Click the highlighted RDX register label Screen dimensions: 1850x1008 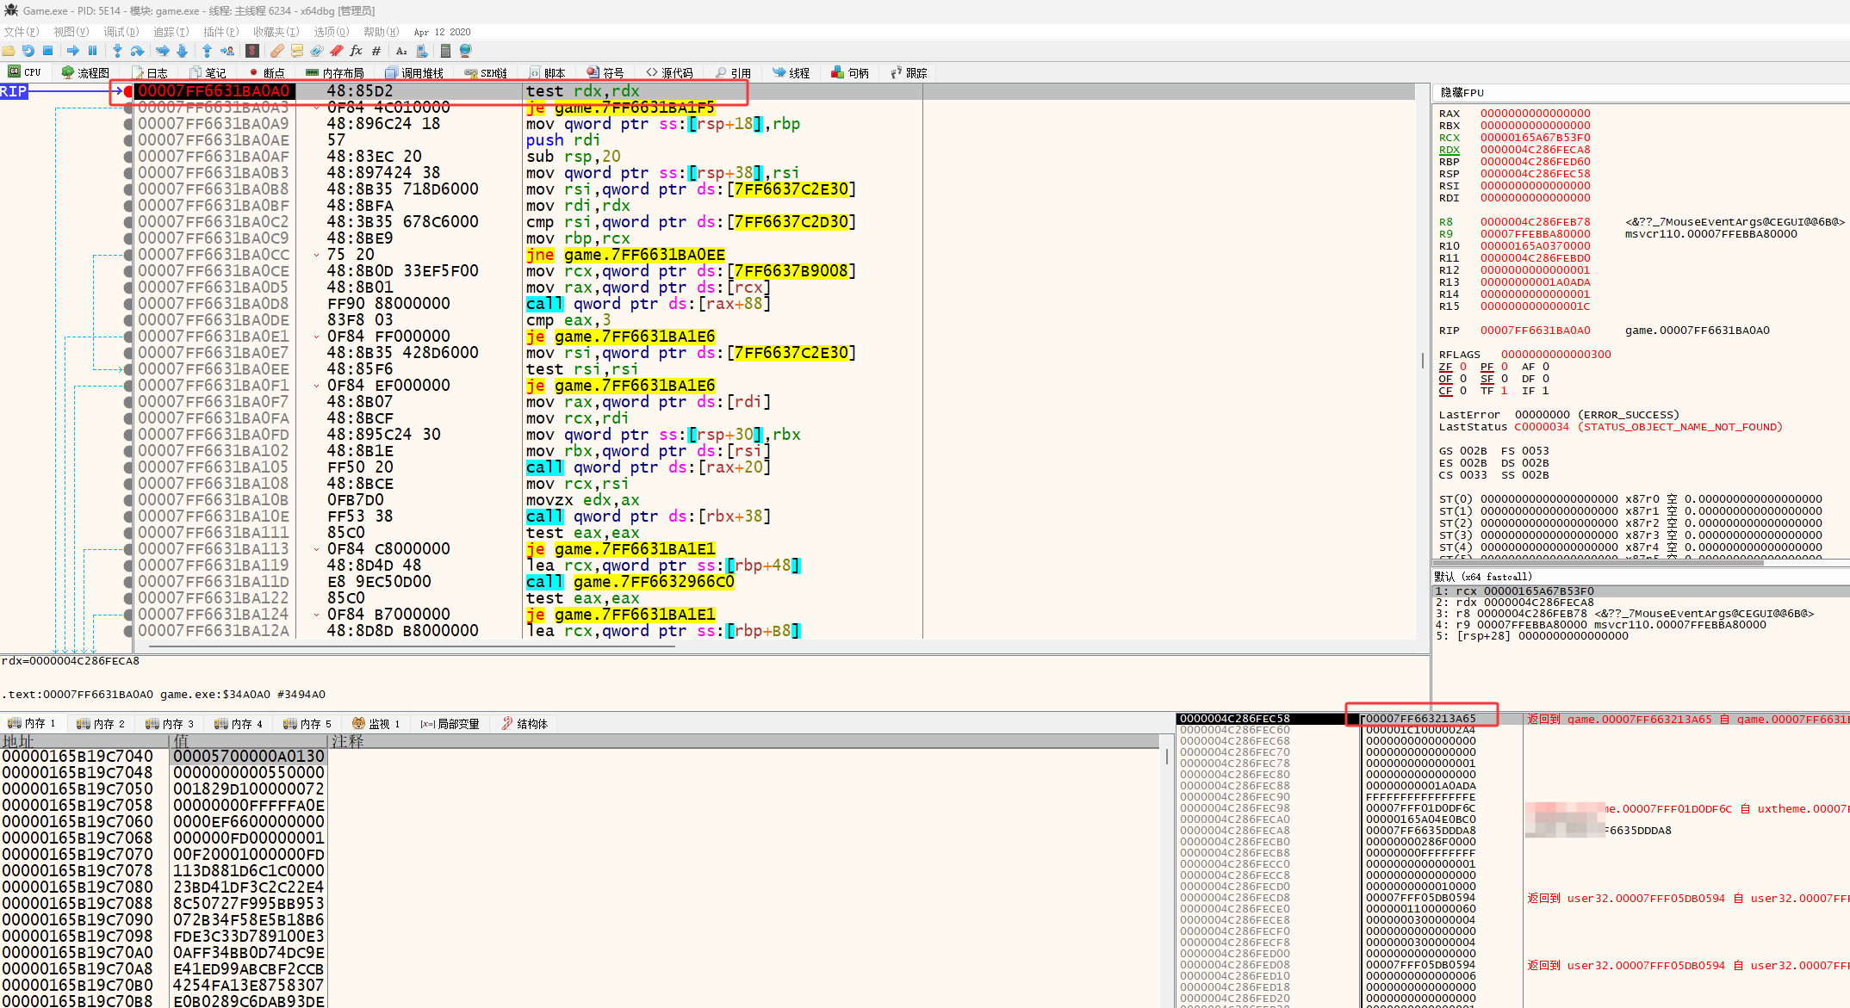[x=1449, y=150]
